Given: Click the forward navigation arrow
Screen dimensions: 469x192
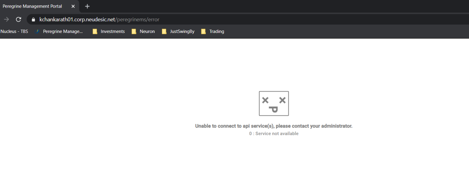Looking at the screenshot, I should pos(6,19).
